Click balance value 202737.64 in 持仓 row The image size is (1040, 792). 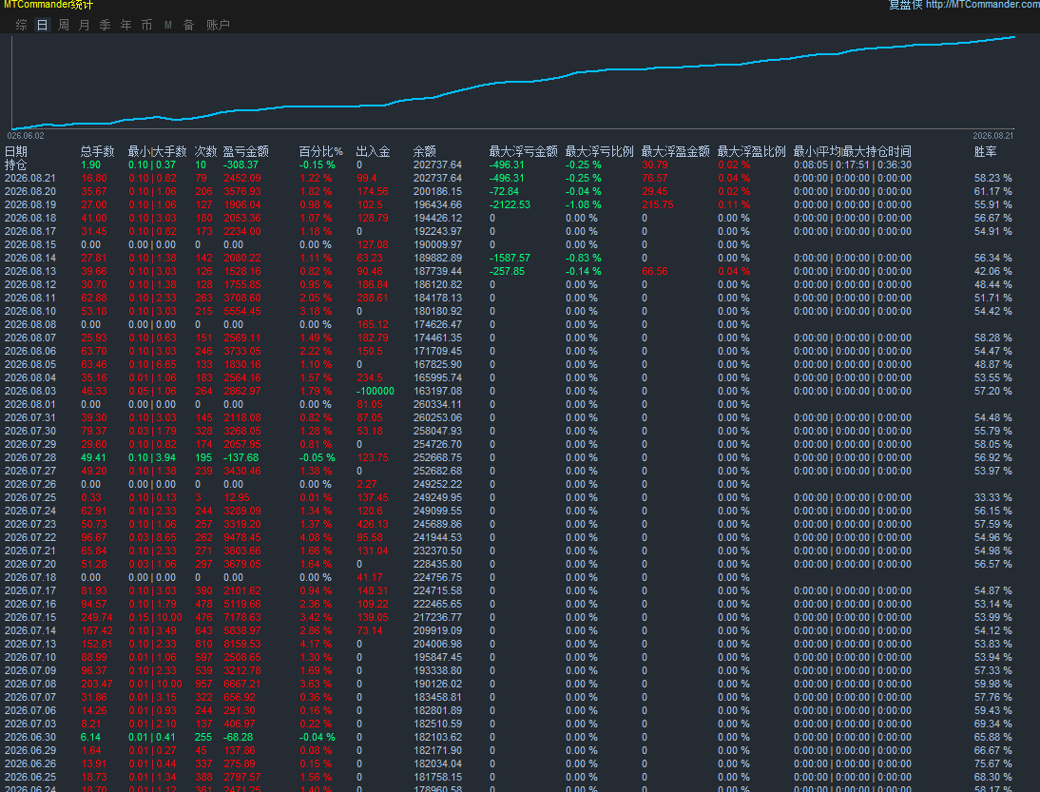click(437, 164)
